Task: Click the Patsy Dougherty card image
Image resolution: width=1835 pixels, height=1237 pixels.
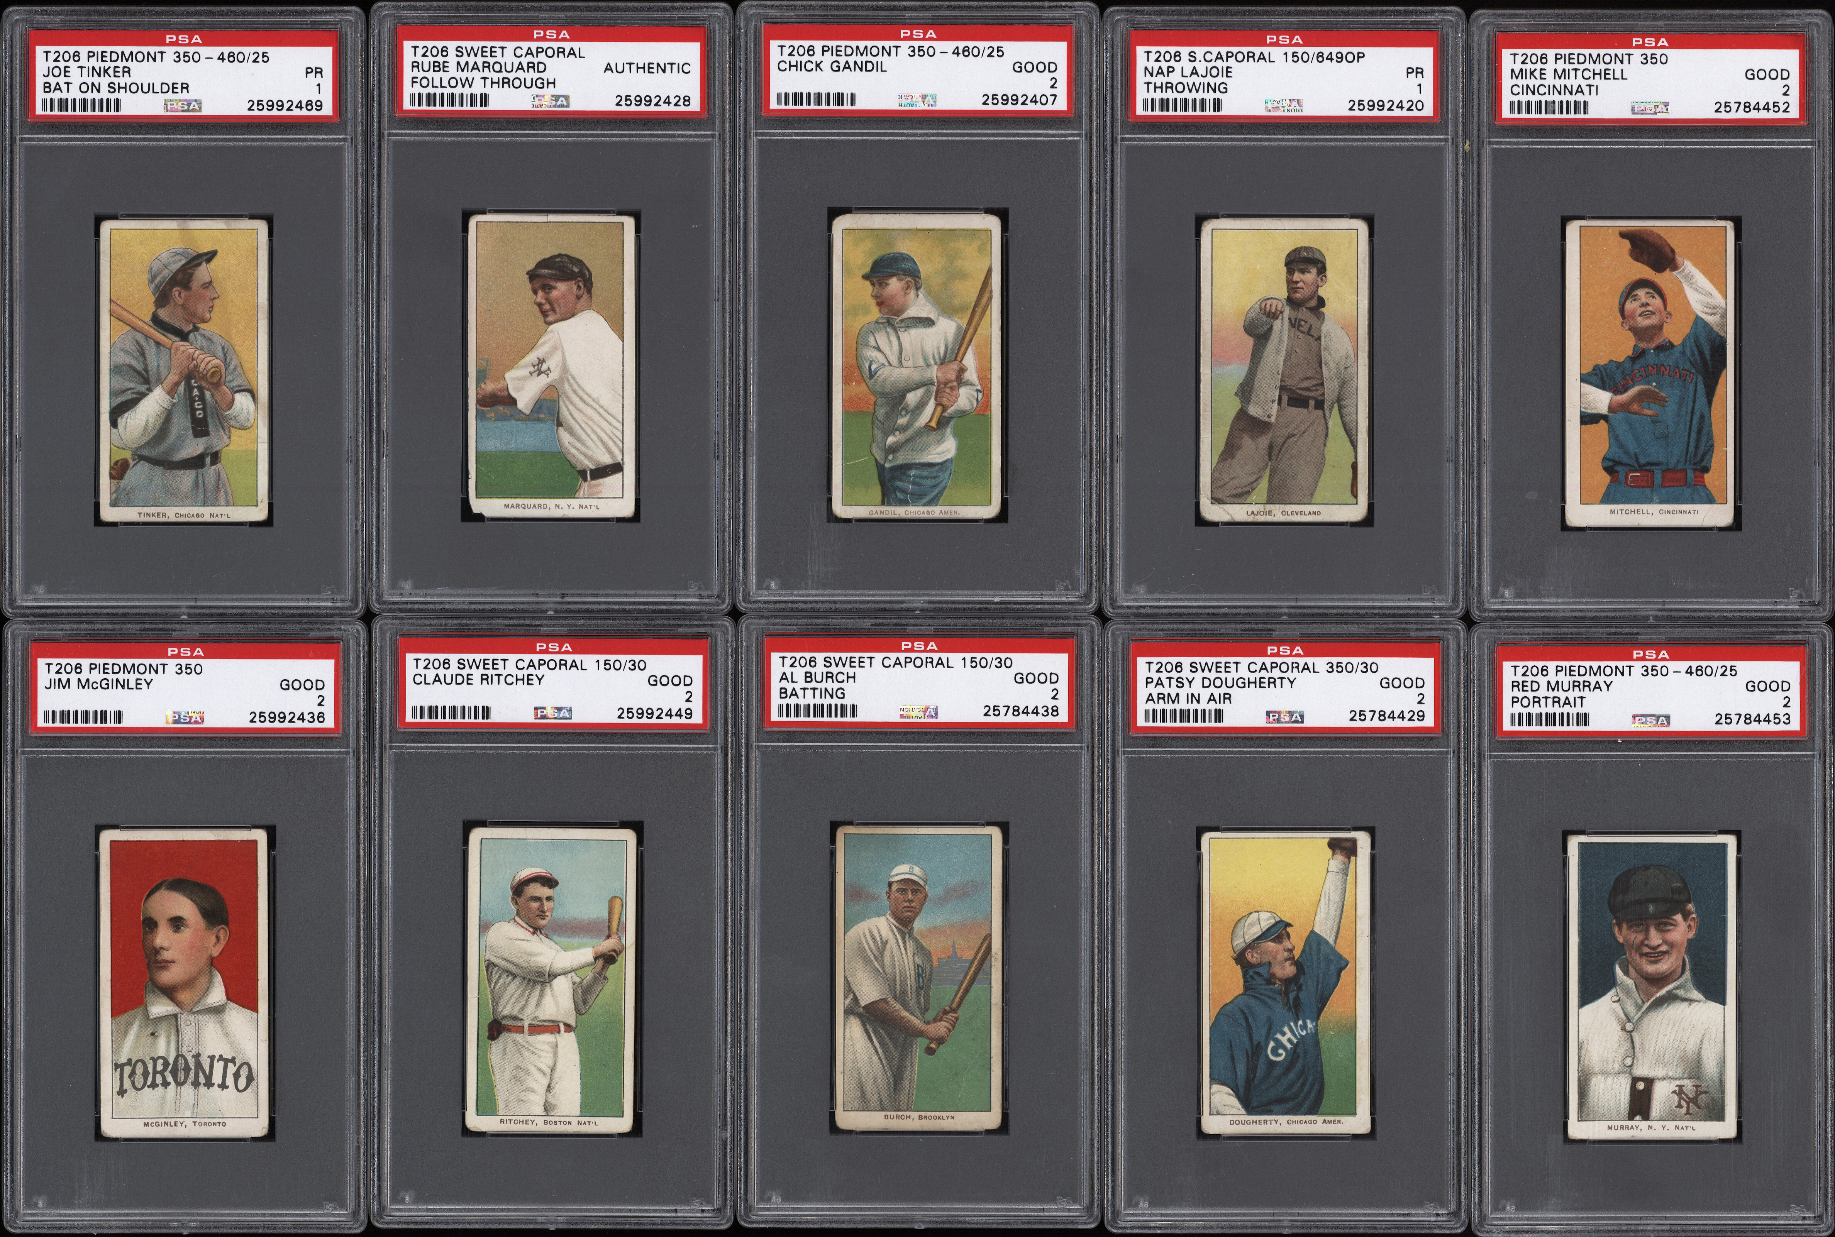Action: 1284,982
